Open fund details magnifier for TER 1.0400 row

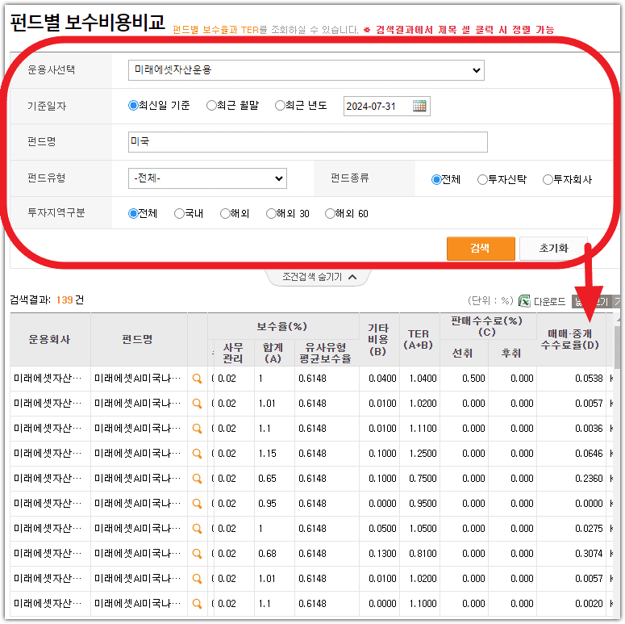(197, 379)
